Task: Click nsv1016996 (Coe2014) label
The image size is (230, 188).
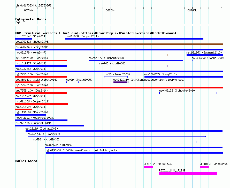Action: 31,107
